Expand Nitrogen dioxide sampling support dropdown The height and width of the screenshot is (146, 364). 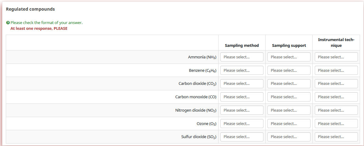coord(289,110)
